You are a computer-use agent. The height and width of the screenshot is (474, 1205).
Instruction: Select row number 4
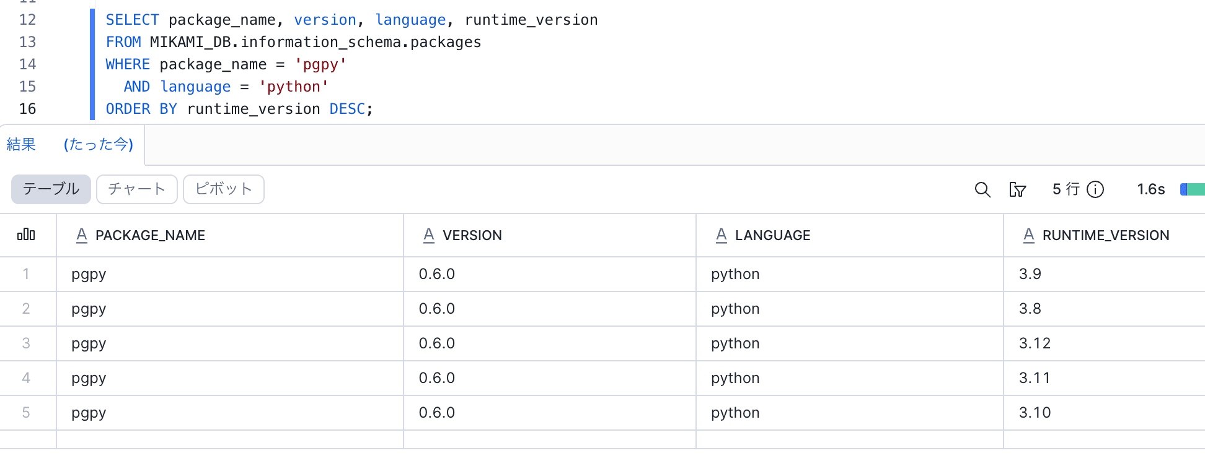26,378
